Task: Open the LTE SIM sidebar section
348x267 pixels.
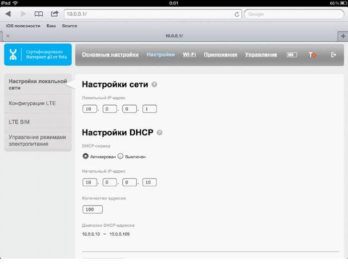Action: (x=20, y=122)
